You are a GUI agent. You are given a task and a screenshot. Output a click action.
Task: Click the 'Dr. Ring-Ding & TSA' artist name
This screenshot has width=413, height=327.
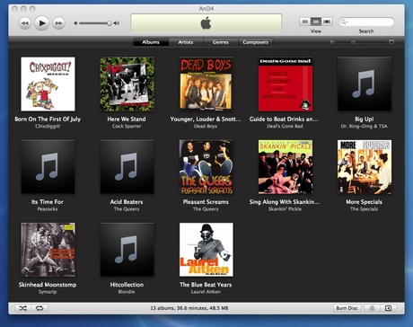point(364,127)
